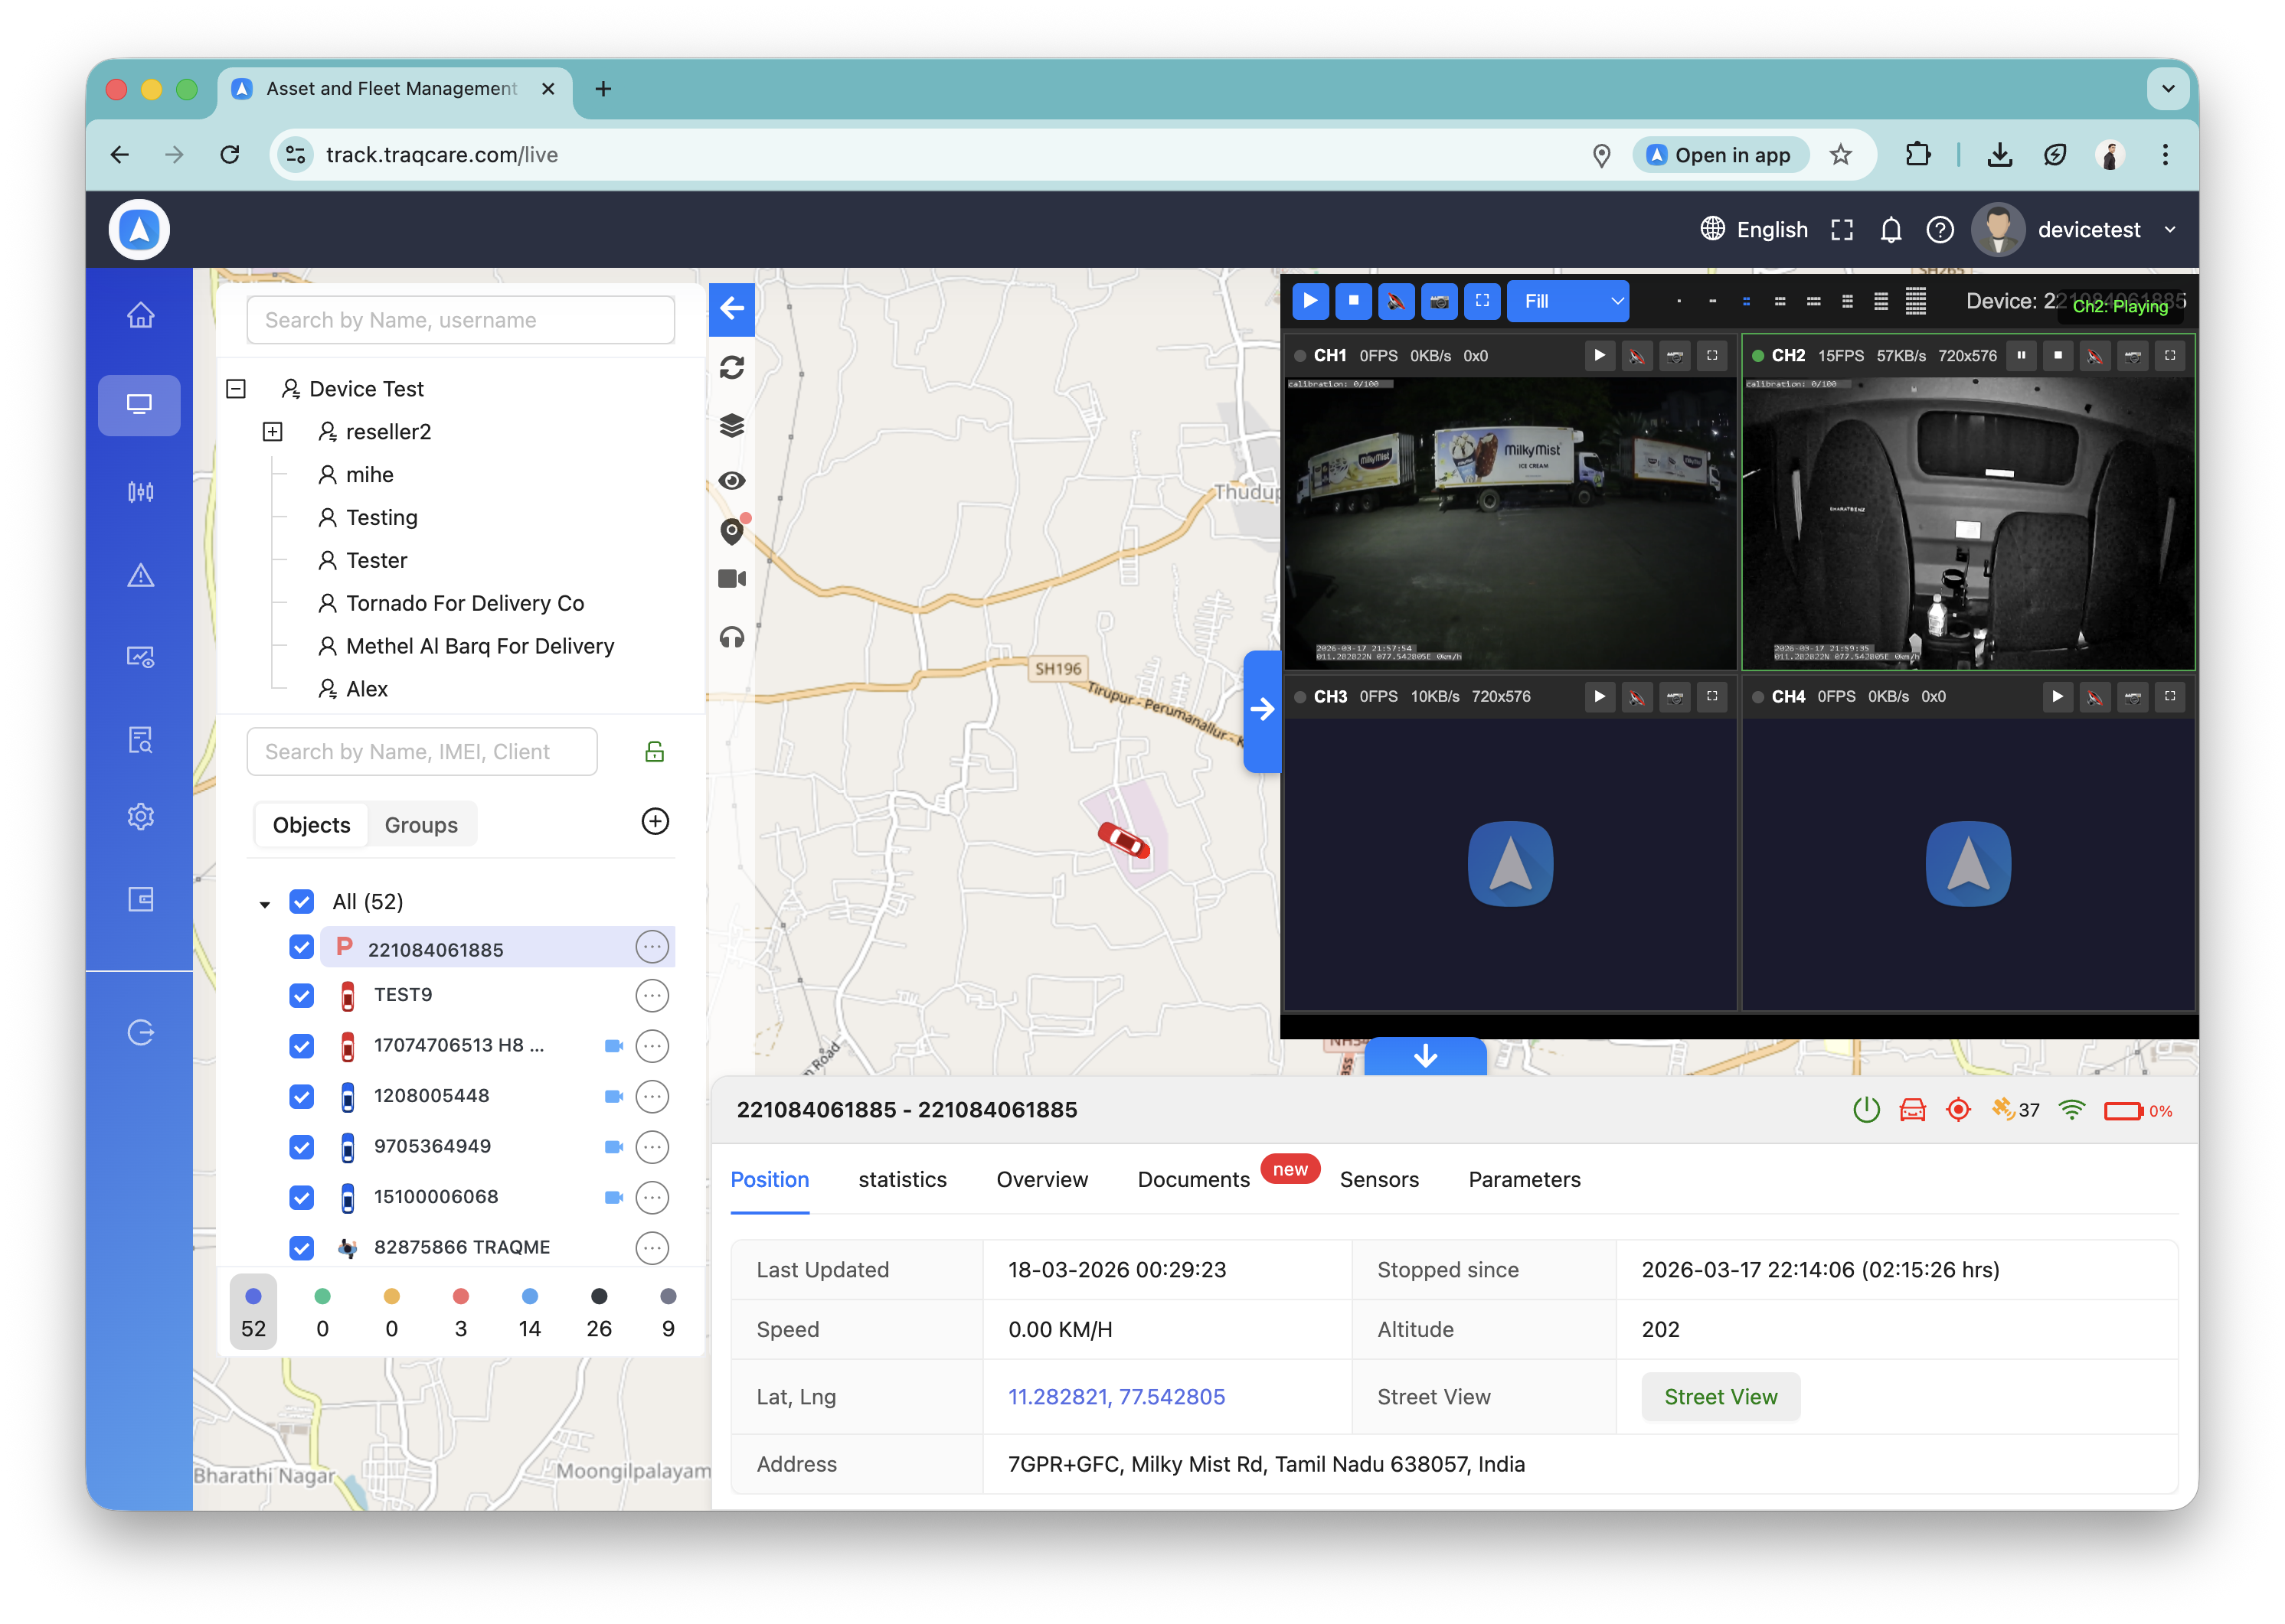Open the English language selector
The height and width of the screenshot is (1624, 2285).
[x=1755, y=230]
